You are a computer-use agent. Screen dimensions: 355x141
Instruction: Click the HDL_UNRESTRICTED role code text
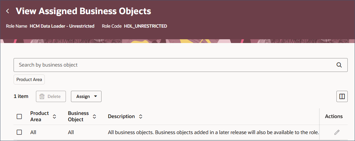pyautogui.click(x=145, y=26)
